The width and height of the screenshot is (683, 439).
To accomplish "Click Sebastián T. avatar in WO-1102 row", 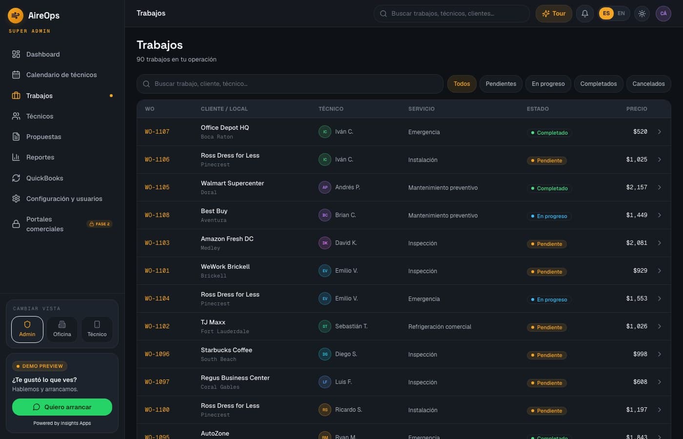I will tap(325, 326).
